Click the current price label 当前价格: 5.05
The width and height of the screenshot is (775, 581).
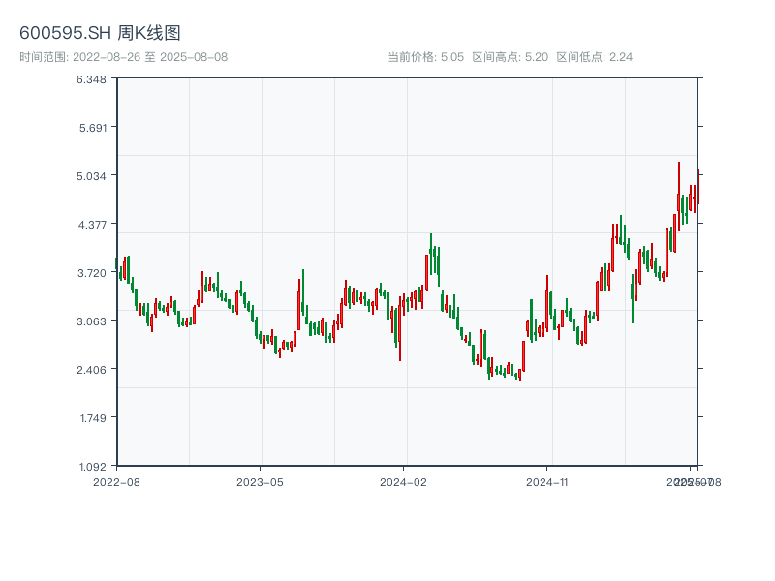425,57
